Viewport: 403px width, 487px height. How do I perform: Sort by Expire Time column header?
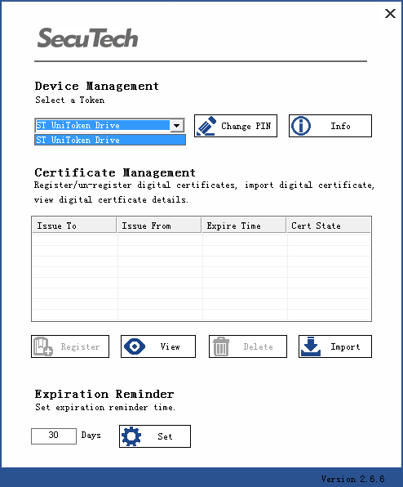[244, 226]
